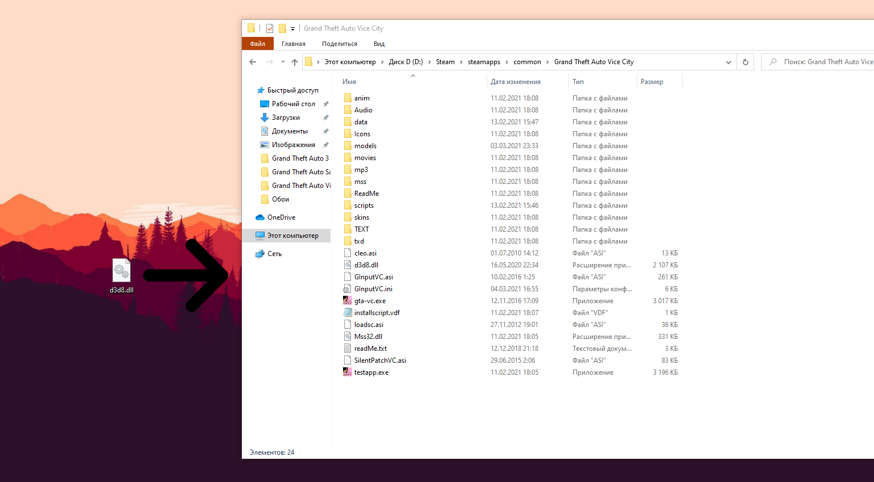
Task: Select the d3d8.dll file on the desktop
Action: click(x=122, y=276)
